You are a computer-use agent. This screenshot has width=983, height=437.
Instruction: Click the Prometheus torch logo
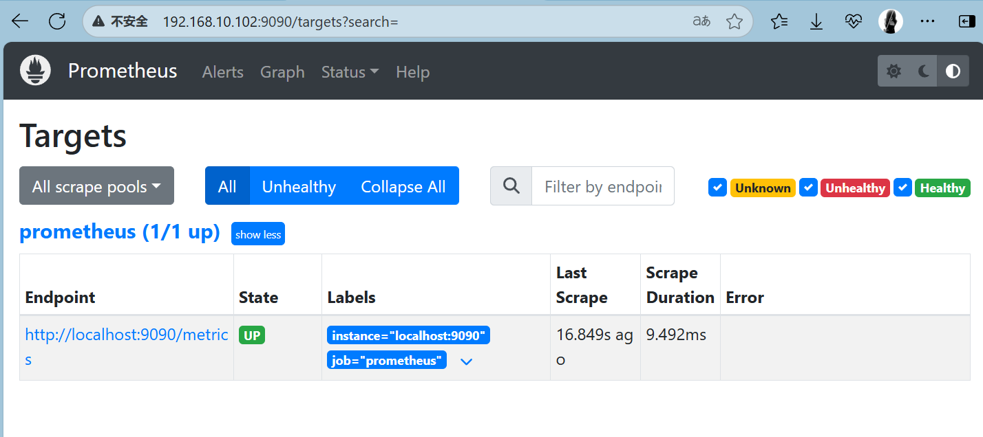[x=36, y=71]
